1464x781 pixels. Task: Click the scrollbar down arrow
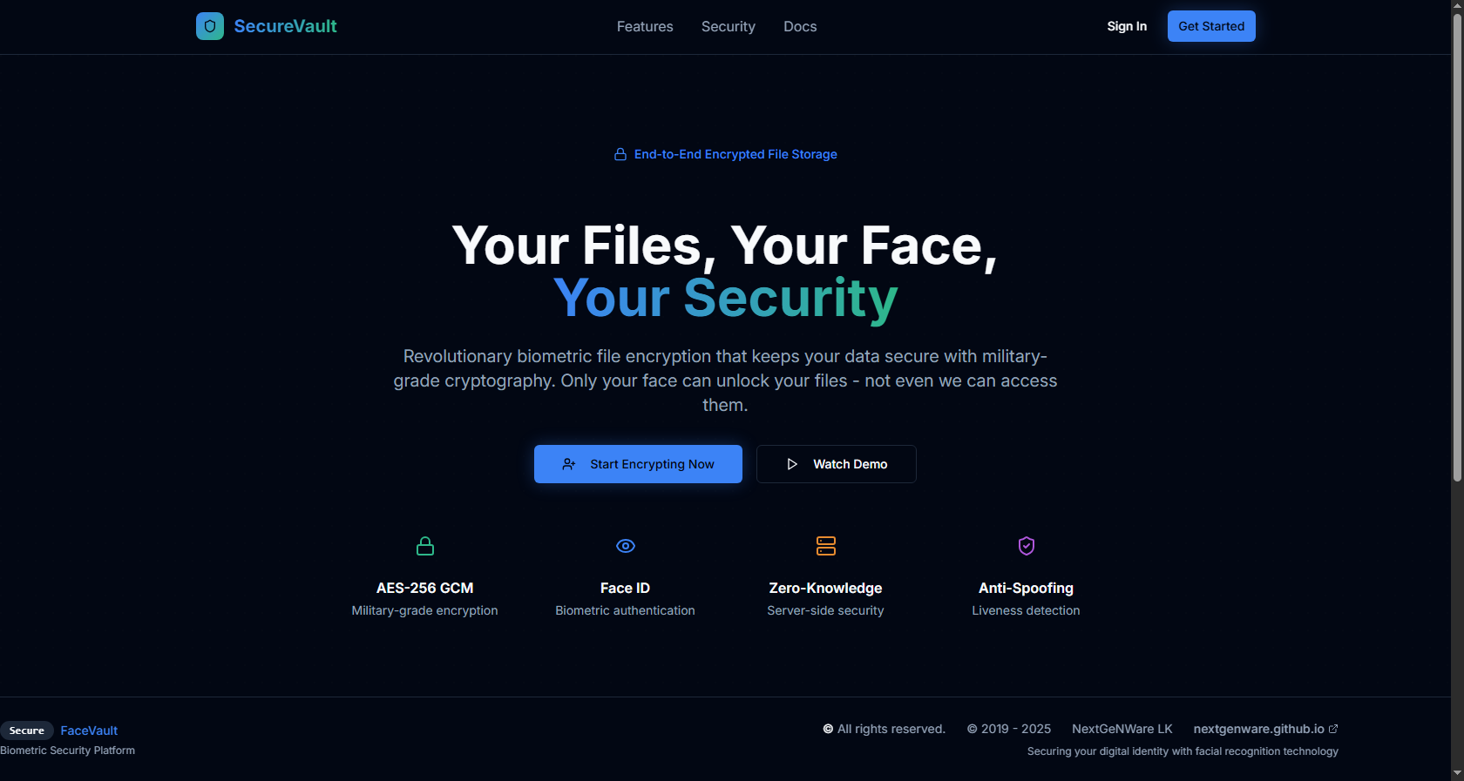point(1457,773)
